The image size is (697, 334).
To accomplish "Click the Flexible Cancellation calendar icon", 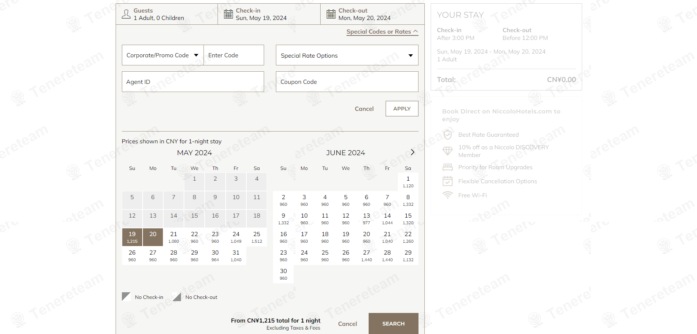I will [448, 181].
